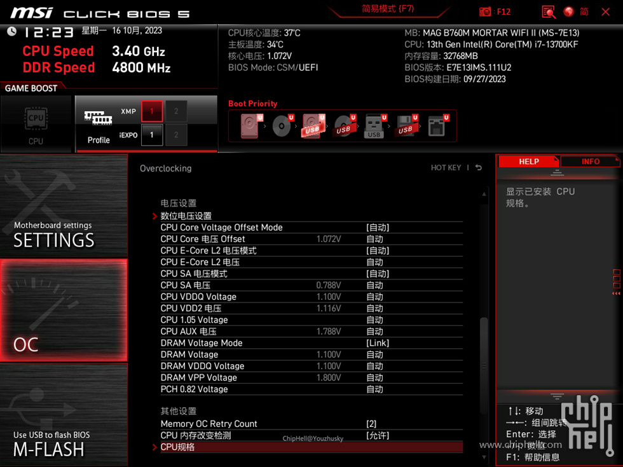623x467 pixels.
Task: Click the 电压设置 section heading
Action: point(179,203)
